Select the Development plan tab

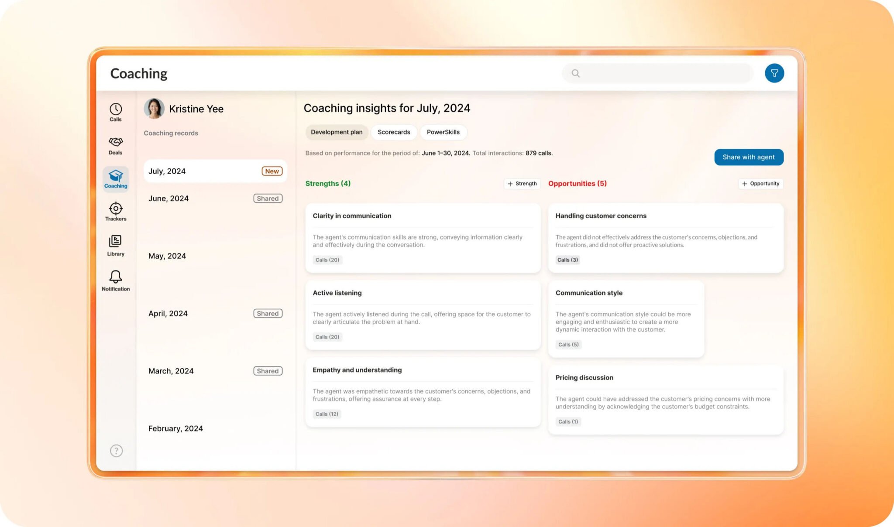[336, 132]
